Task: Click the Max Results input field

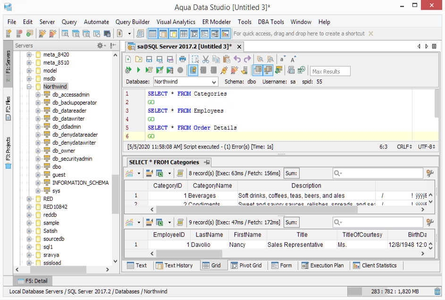Action: point(330,71)
